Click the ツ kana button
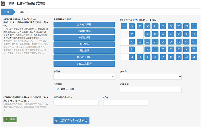This screenshot has width=202, height=127. click(171, 42)
